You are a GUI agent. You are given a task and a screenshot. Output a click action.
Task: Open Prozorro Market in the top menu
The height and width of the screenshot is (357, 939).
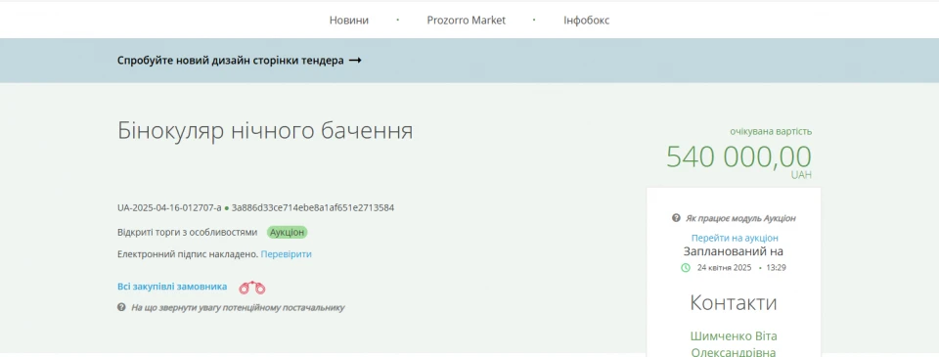[x=466, y=21]
